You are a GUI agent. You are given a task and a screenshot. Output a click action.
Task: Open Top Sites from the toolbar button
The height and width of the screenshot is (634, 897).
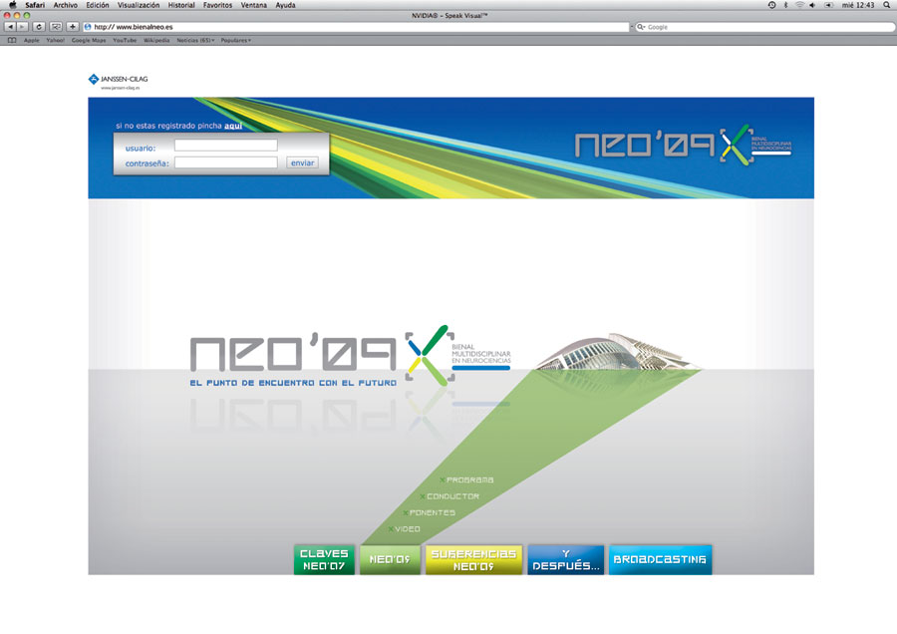(x=56, y=27)
